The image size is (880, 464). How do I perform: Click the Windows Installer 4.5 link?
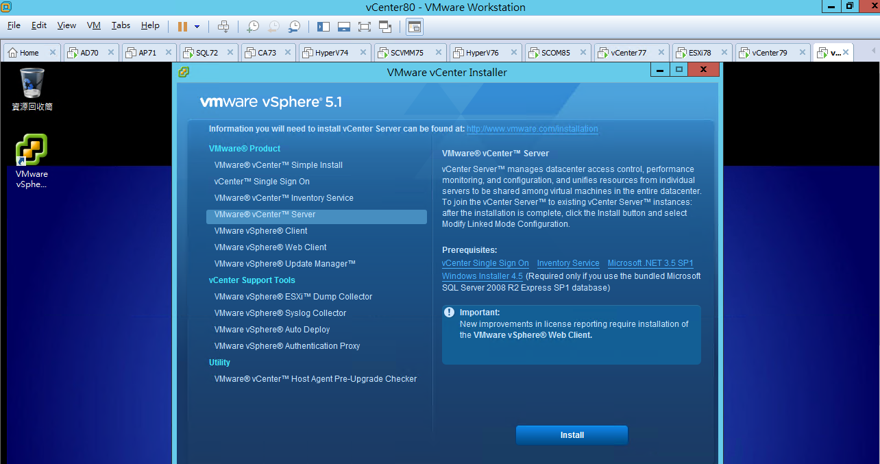click(x=482, y=276)
